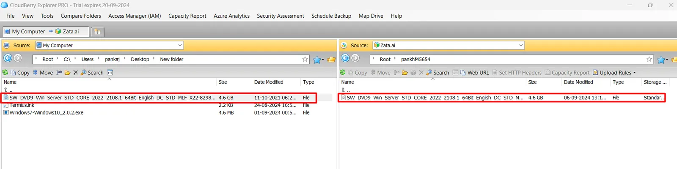Refresh the My Computer pane listing
The image size is (677, 169).
(6, 73)
